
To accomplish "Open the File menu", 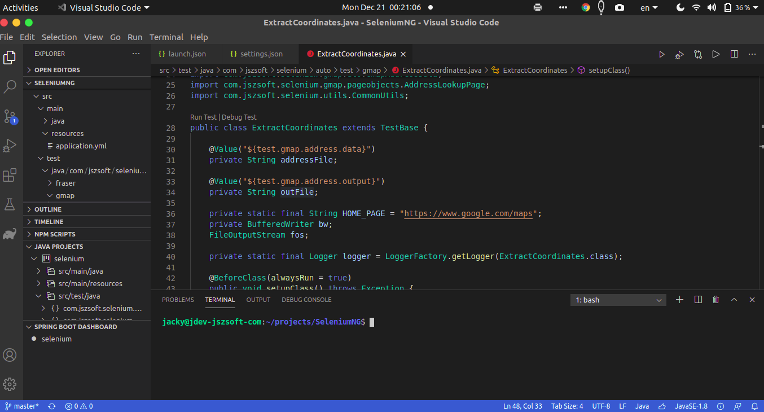I will pos(7,37).
